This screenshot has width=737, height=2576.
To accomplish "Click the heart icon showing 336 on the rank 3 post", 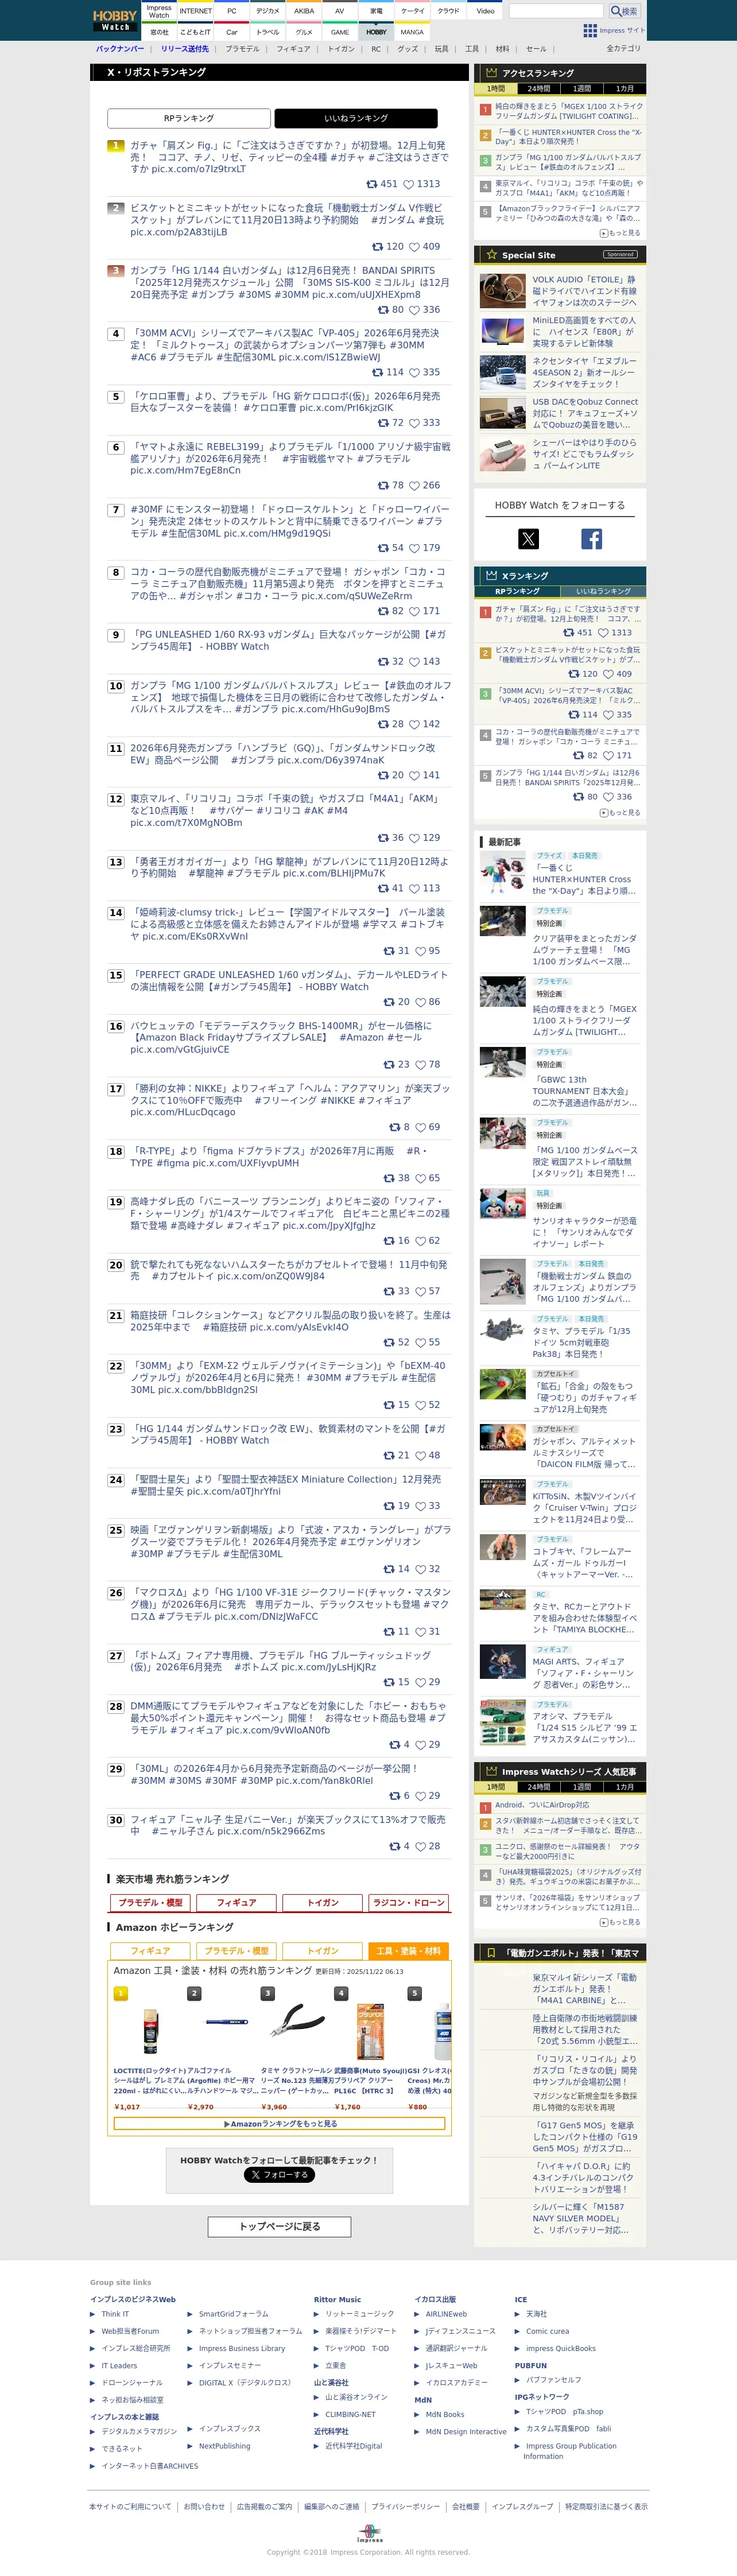I will 414,309.
